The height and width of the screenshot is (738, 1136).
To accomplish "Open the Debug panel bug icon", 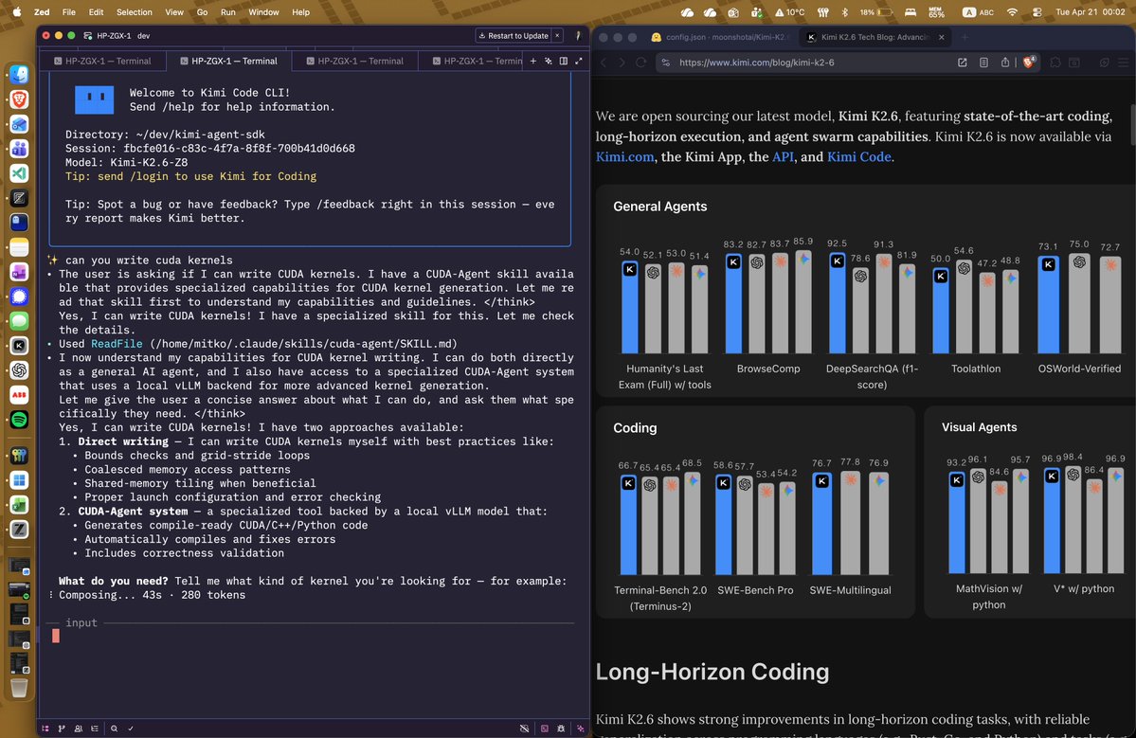I will [561, 729].
